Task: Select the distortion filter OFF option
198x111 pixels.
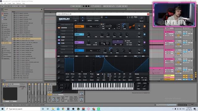Action: (x=102, y=24)
